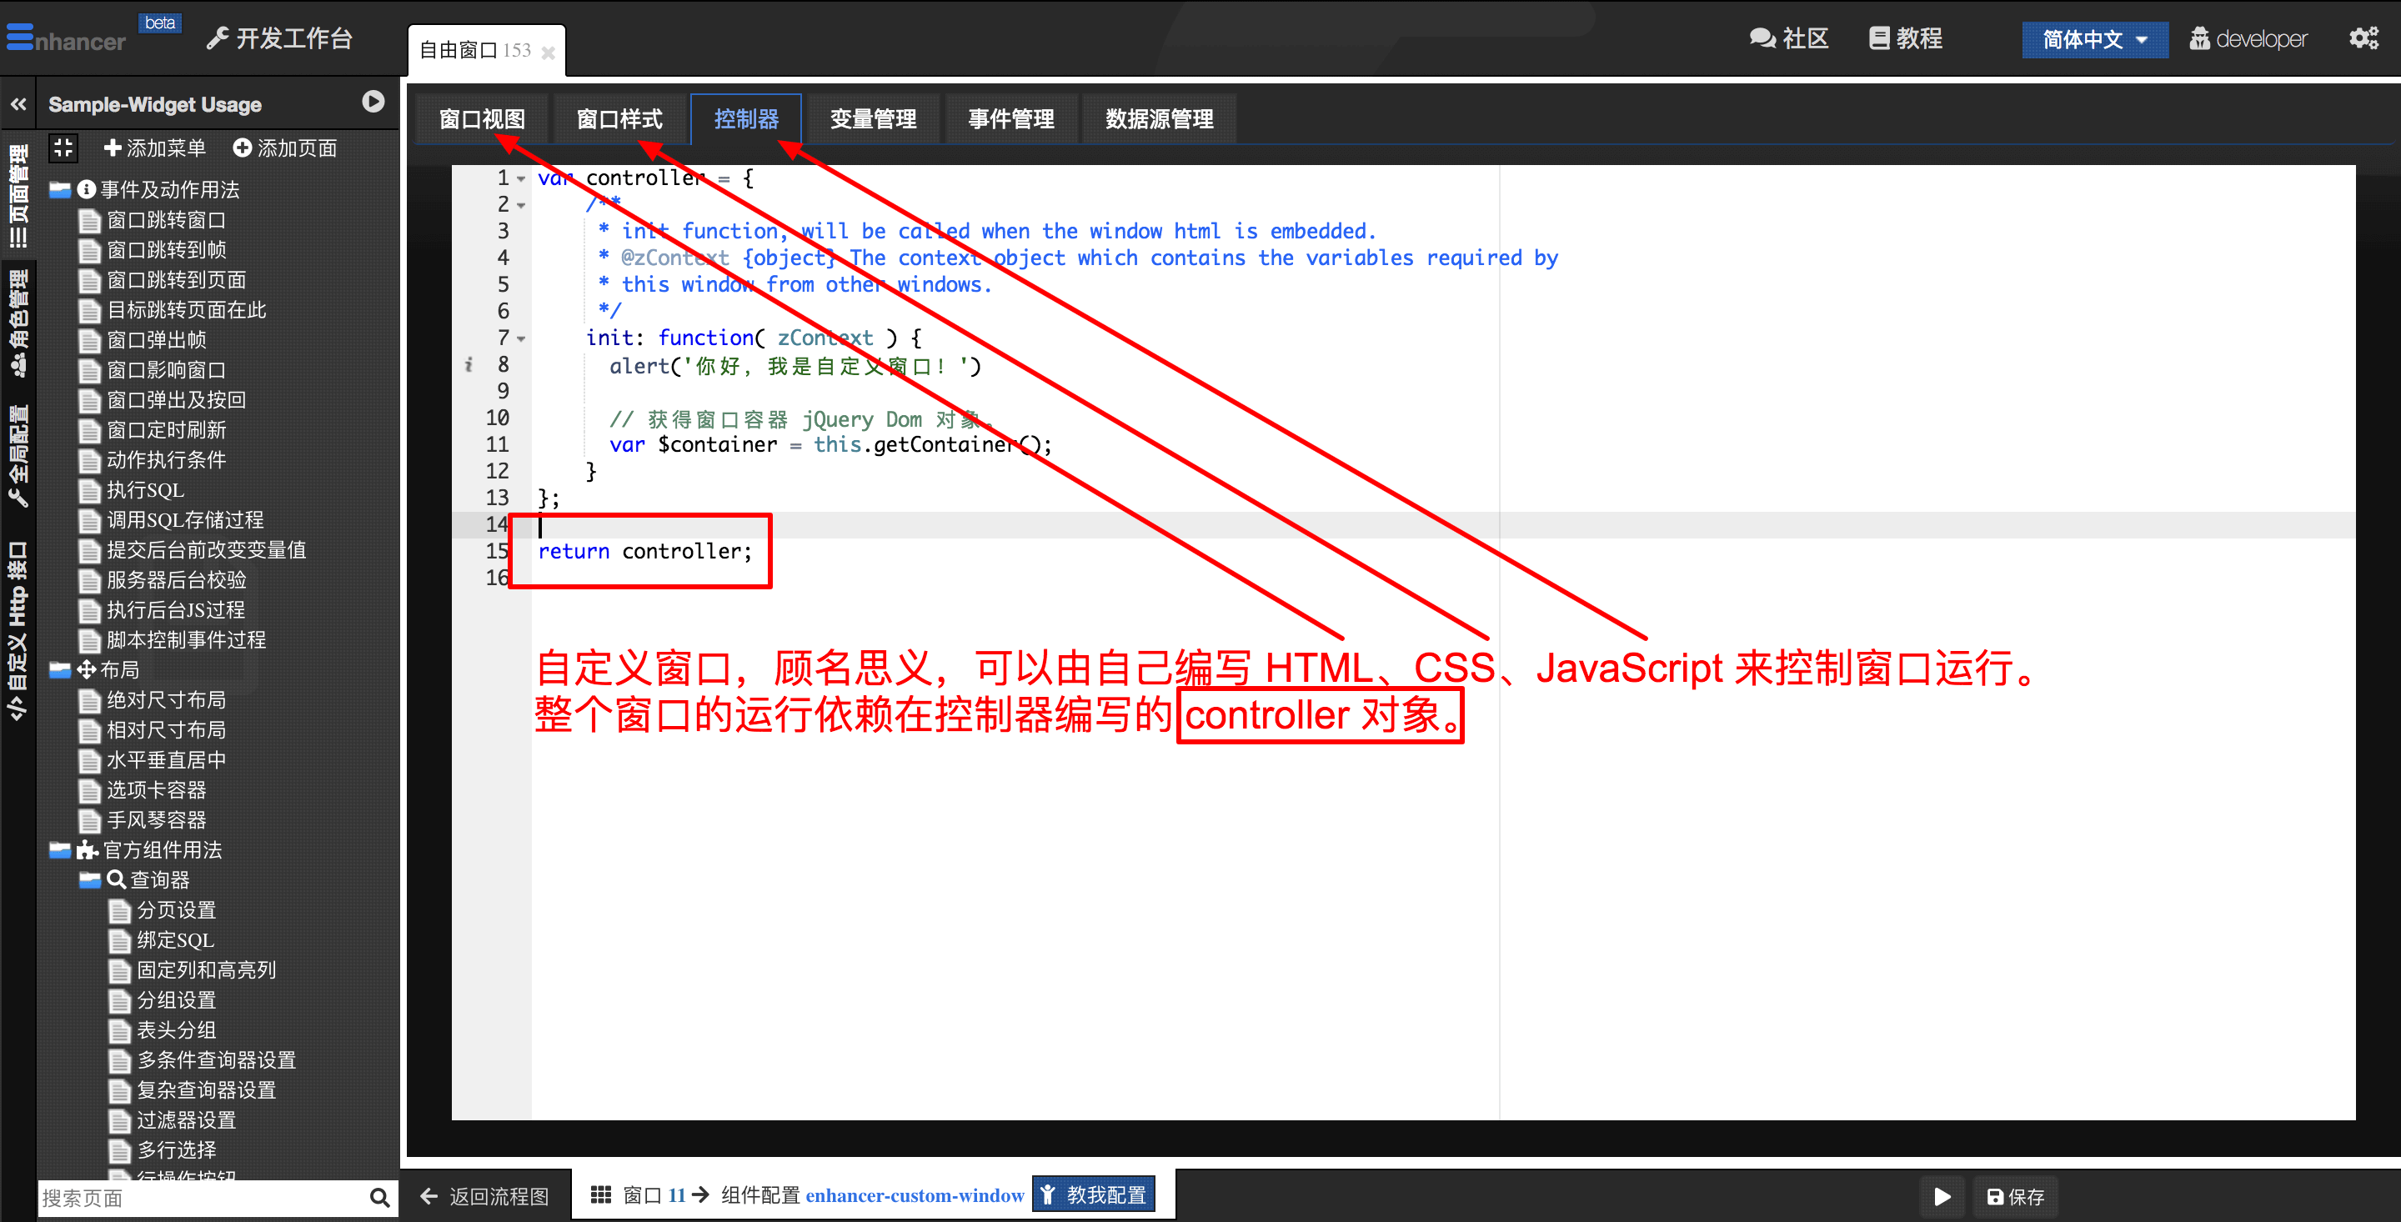This screenshot has width=2401, height=1222.
Task: Collapse the 事件及动作用法 folder
Action: pos(60,190)
